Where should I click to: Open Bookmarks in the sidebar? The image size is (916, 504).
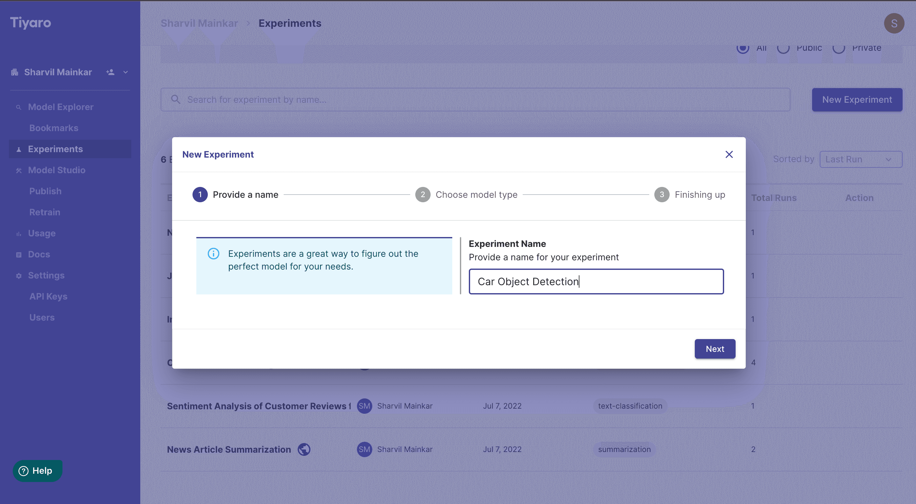tap(54, 128)
